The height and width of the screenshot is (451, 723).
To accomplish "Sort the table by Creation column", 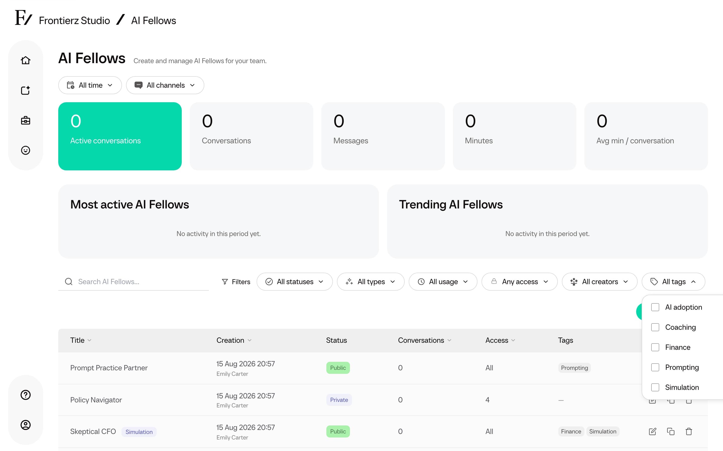I will [x=234, y=340].
